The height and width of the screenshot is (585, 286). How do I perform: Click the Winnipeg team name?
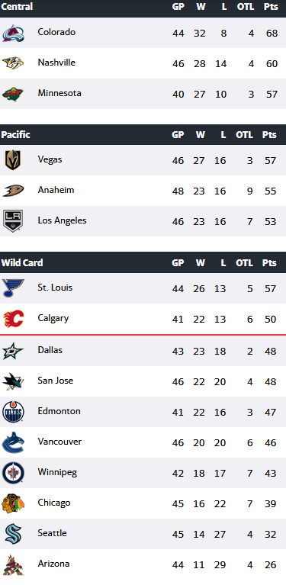pos(57,473)
